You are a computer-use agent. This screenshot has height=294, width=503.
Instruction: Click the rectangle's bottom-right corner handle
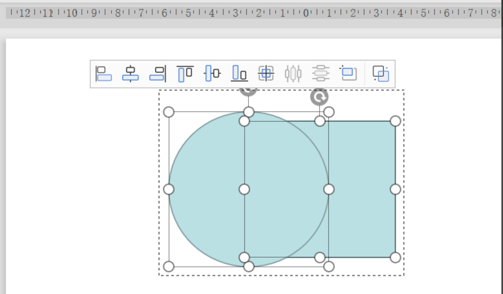pos(396,258)
